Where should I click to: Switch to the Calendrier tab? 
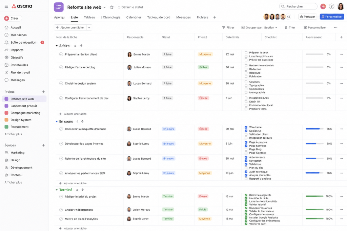coord(134,17)
